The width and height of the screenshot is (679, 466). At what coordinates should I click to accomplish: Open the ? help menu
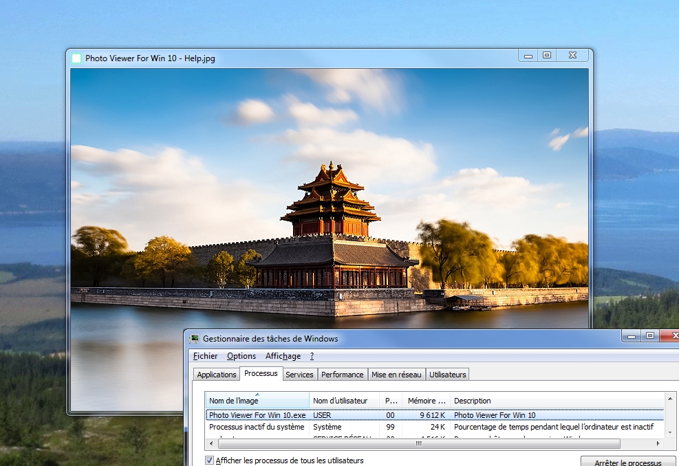pos(312,355)
